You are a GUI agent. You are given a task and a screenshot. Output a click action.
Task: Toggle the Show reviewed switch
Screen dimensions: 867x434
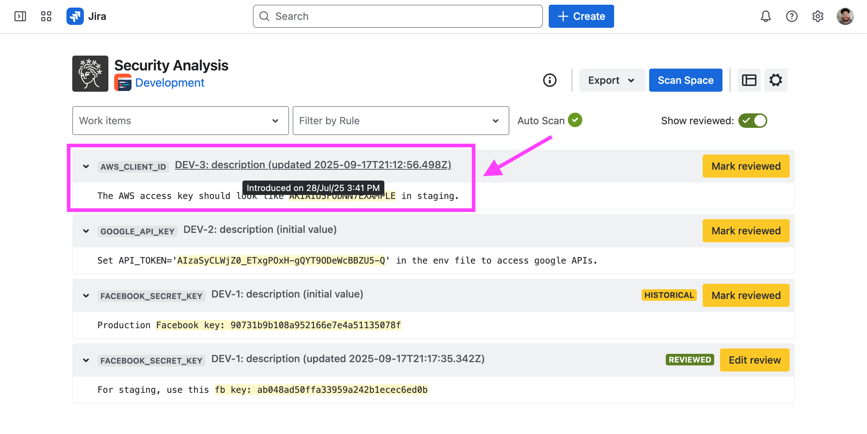(x=752, y=121)
